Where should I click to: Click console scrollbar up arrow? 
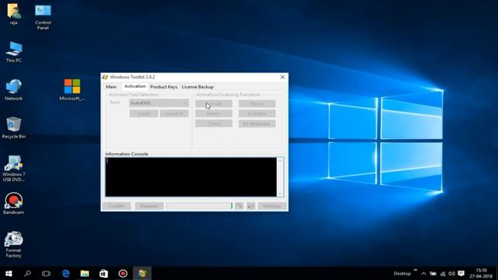pyautogui.click(x=280, y=160)
